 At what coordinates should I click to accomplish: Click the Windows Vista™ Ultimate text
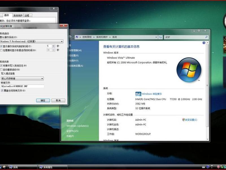[121, 58]
